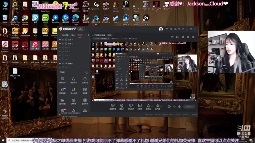This screenshot has width=255, height=143.
Task: Show the 文本 5 source
Action: (60, 55)
